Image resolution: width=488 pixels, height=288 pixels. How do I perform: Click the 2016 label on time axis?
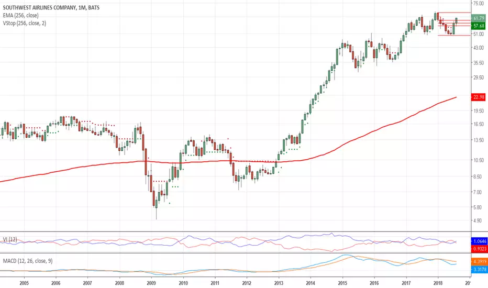pos(374,283)
